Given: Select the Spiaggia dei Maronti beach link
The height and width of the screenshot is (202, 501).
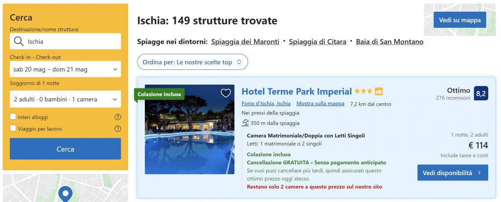Looking at the screenshot, I should click(245, 42).
